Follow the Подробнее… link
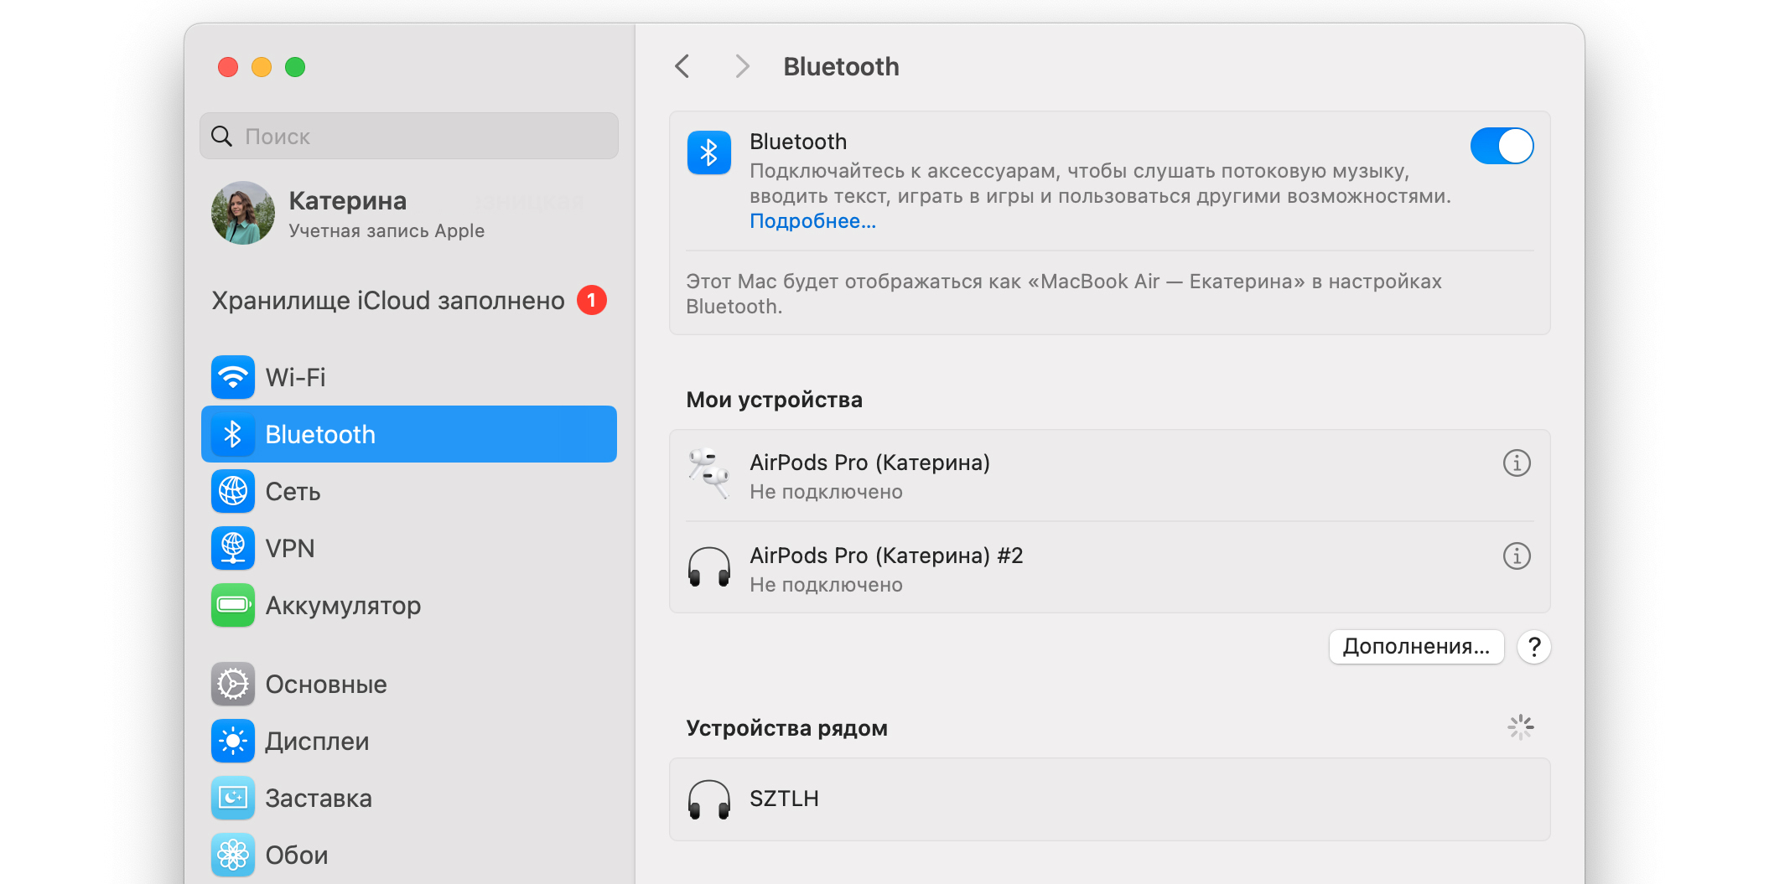Viewport: 1769px width, 884px height. 812,221
